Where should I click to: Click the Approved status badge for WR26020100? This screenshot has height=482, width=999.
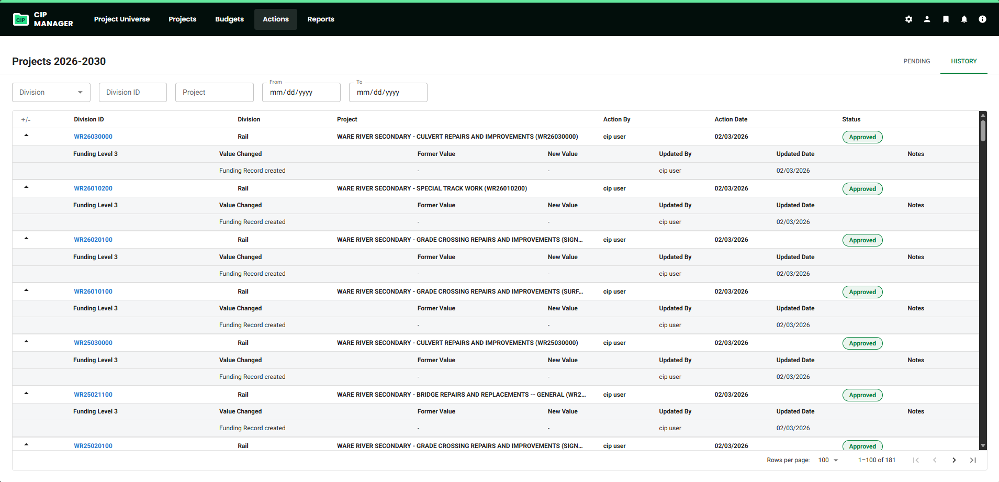coord(862,240)
